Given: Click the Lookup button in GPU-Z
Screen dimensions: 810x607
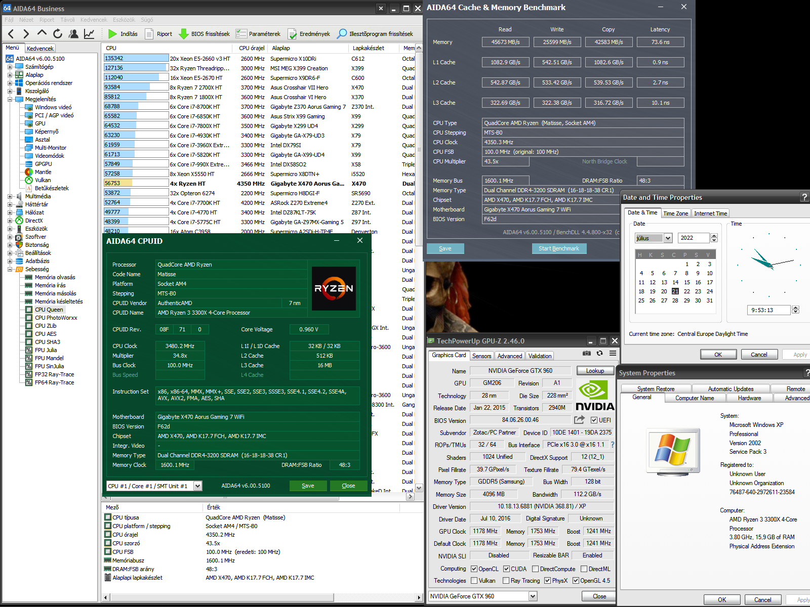Looking at the screenshot, I should pyautogui.click(x=595, y=371).
